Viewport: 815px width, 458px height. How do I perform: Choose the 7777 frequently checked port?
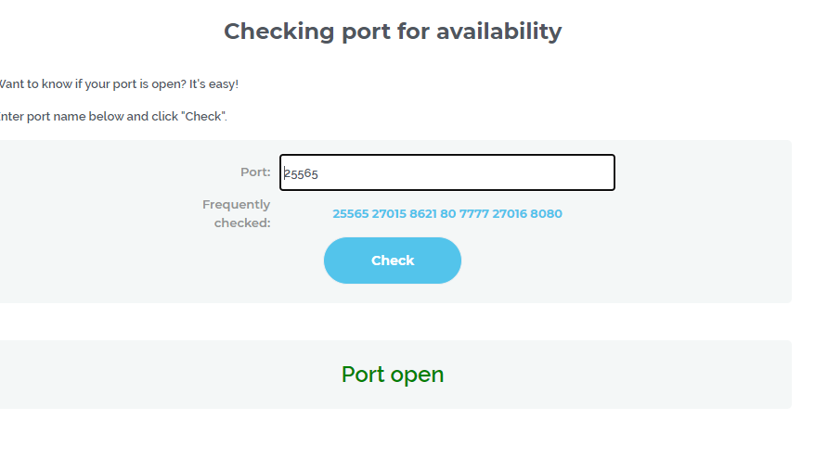click(x=473, y=214)
